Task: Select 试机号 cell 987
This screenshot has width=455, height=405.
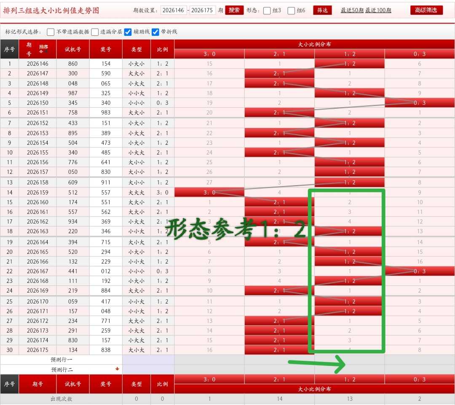Action: pyautogui.click(x=73, y=93)
